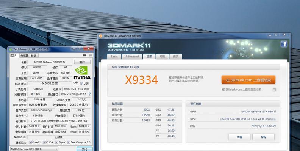300x151 pixels.
Task: Click the 601 mm² die size field
Action: (x=66, y=73)
